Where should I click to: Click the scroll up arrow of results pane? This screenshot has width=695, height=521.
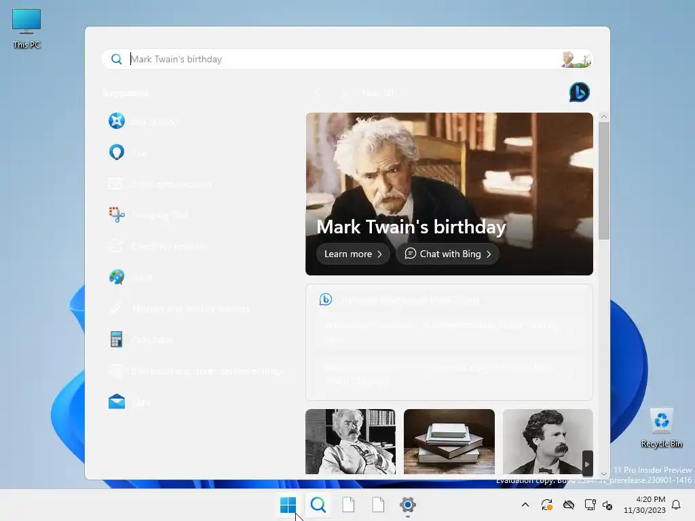click(603, 117)
